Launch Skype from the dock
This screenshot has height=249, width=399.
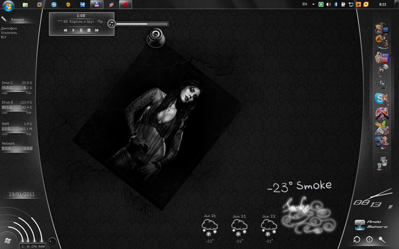click(x=382, y=99)
